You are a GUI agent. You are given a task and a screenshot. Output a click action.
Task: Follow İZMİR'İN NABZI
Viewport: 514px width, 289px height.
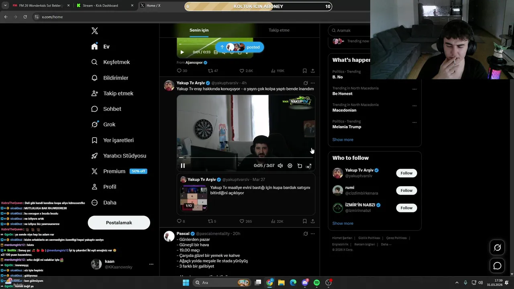point(406,208)
